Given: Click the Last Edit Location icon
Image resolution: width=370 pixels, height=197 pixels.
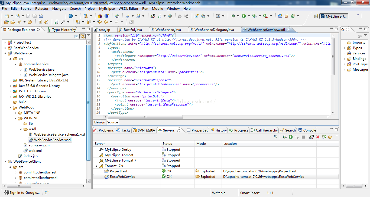Looking at the screenshot, I should tap(99, 22).
